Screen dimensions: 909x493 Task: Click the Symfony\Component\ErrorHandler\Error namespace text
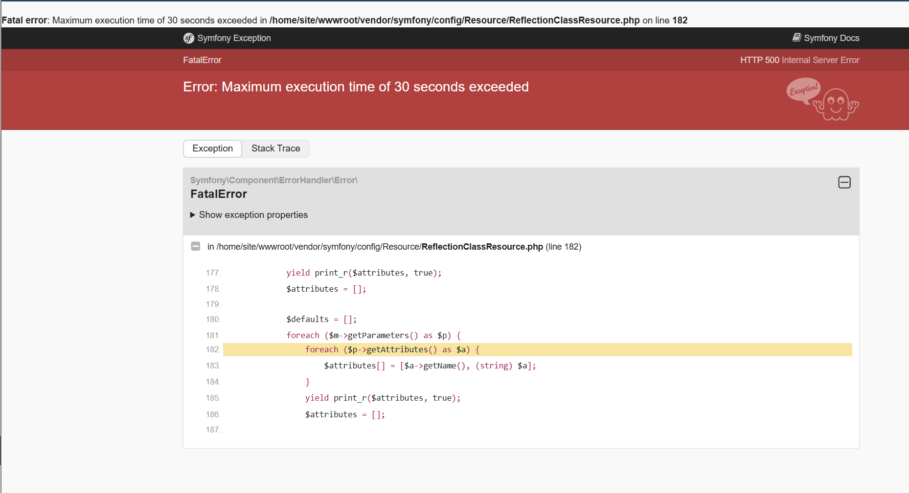(x=273, y=180)
